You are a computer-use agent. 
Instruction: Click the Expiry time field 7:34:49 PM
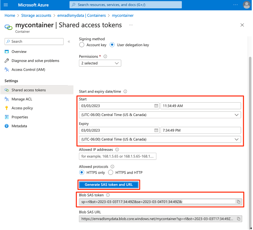point(200,130)
